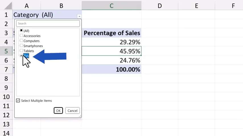This screenshot has height=136, width=243.
Task: Click the Percentage of Sales header cell
Action: (112, 33)
